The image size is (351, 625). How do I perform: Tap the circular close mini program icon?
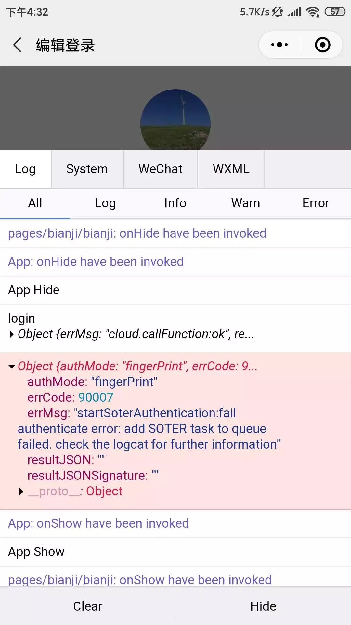[322, 45]
